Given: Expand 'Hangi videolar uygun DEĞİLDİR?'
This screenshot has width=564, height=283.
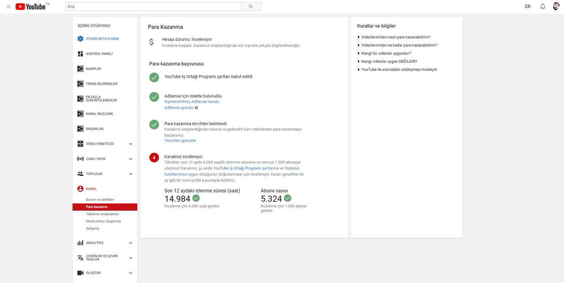Looking at the screenshot, I should click(x=387, y=61).
